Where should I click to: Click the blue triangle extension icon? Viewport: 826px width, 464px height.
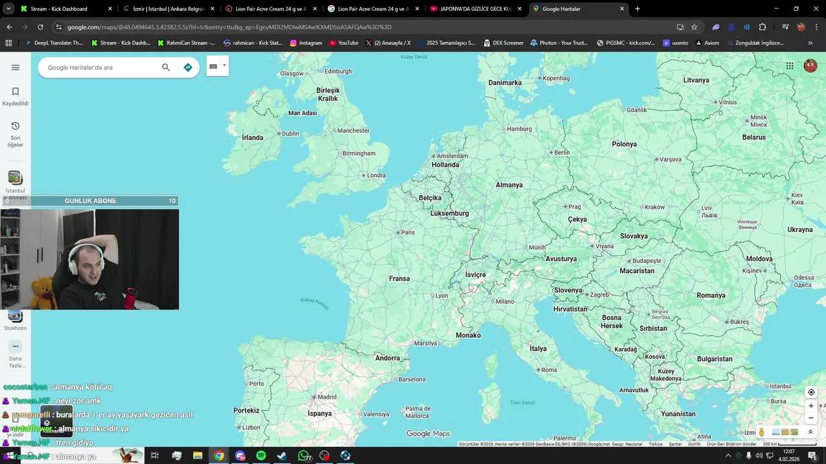(x=731, y=27)
